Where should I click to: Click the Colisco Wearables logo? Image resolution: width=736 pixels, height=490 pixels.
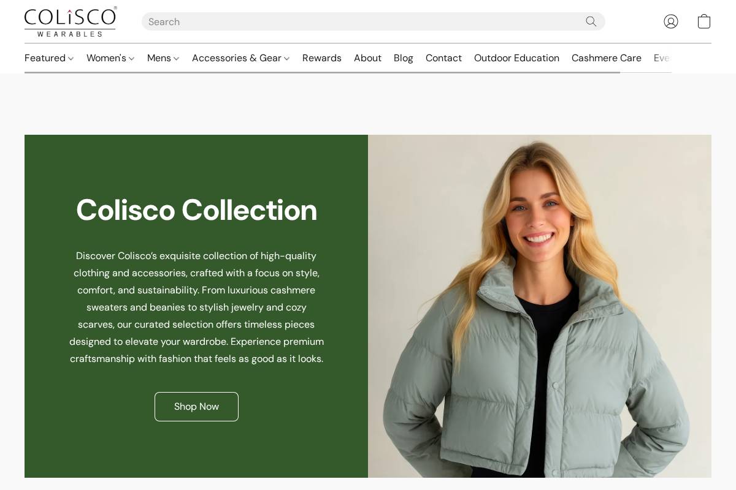click(70, 22)
